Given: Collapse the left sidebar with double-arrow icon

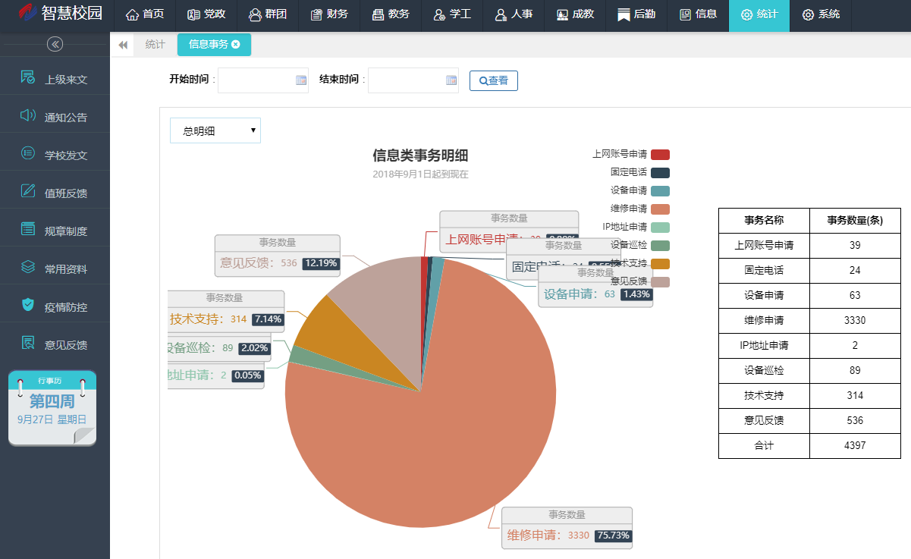Looking at the screenshot, I should pos(55,44).
